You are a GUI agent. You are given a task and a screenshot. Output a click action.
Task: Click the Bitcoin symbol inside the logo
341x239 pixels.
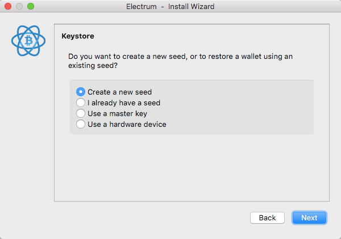tap(28, 41)
